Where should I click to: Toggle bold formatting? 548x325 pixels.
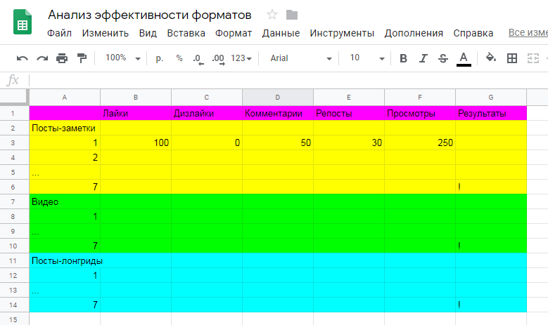[403, 58]
